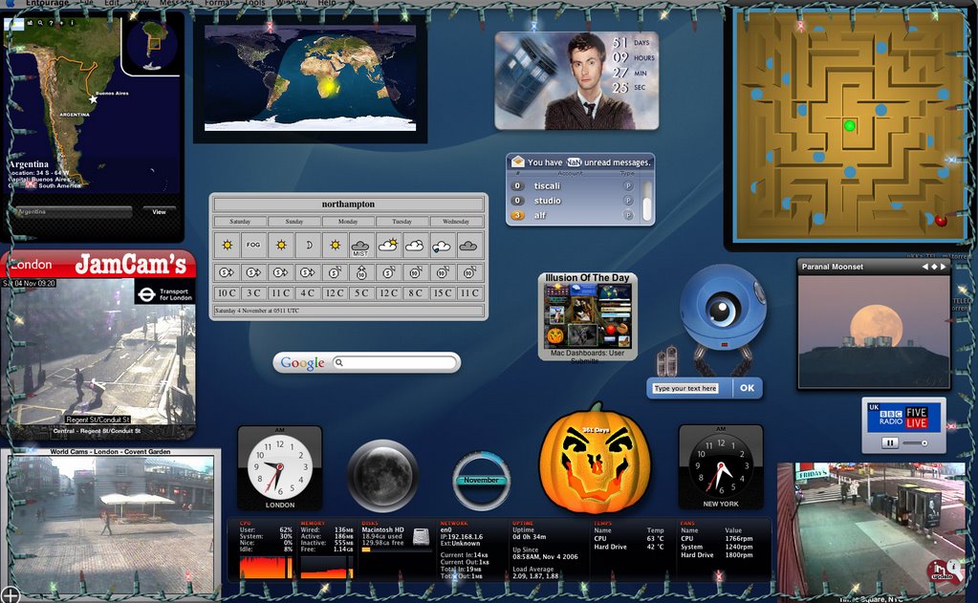Click the FOG icon in the northampton forecast
Screen dimensions: 978x603
click(x=253, y=245)
